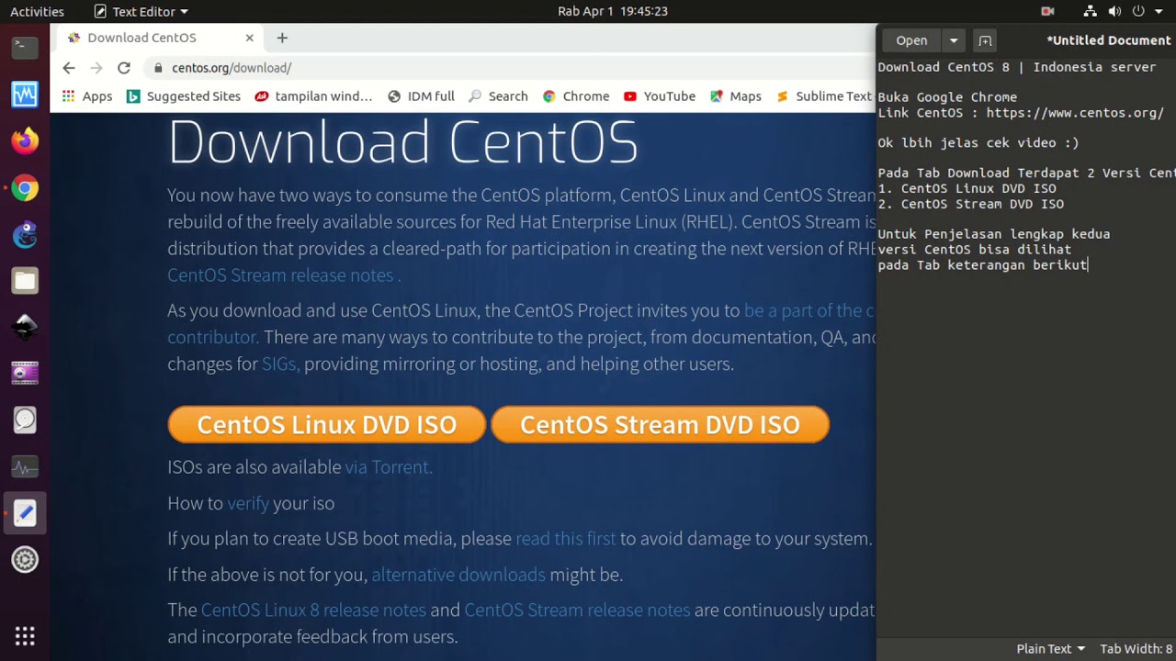The height and width of the screenshot is (661, 1176).
Task: Launch Firefox from the dock
Action: pos(25,140)
